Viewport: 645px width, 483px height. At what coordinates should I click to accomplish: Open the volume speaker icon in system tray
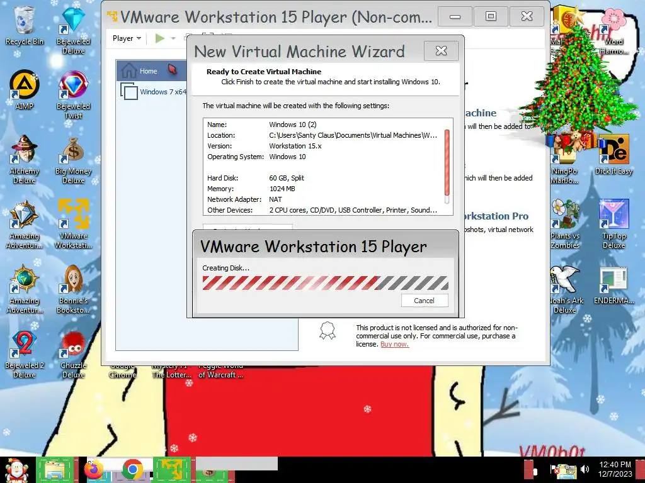(x=585, y=469)
